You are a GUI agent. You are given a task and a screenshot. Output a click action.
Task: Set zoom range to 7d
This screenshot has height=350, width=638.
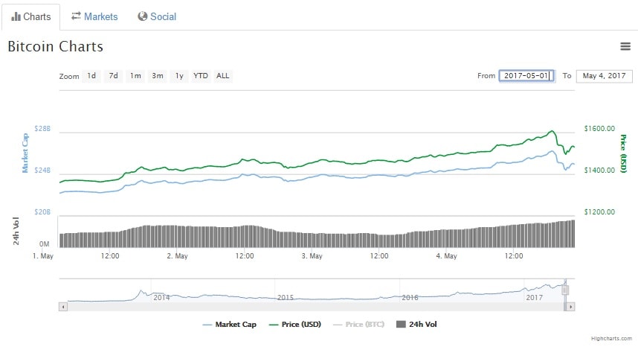113,76
